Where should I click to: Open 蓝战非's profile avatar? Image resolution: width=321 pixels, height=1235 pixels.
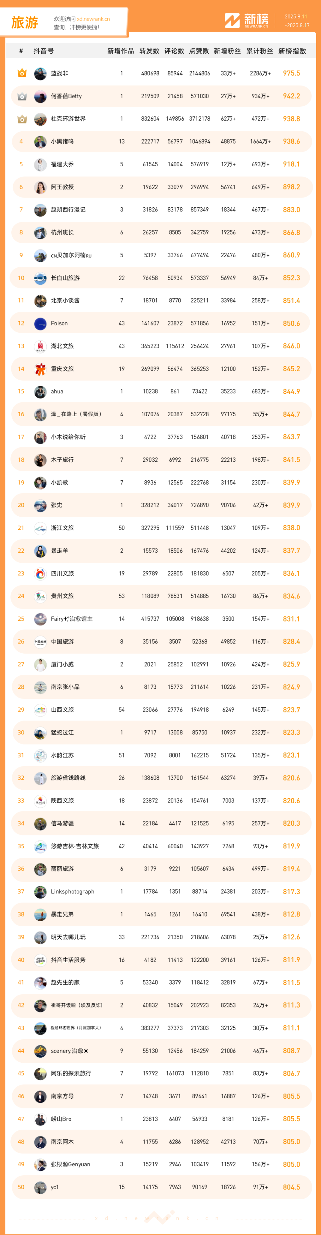(40, 73)
